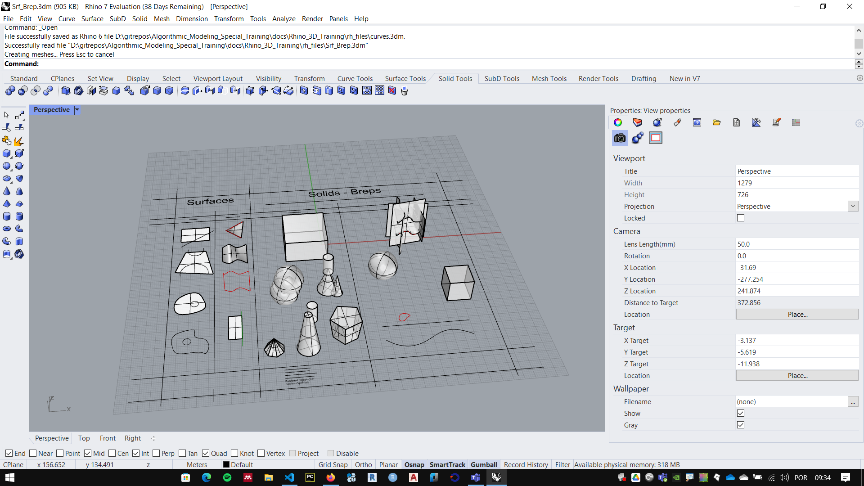Screen dimensions: 864x486
Task: Click the Lens Length value field
Action: point(797,244)
